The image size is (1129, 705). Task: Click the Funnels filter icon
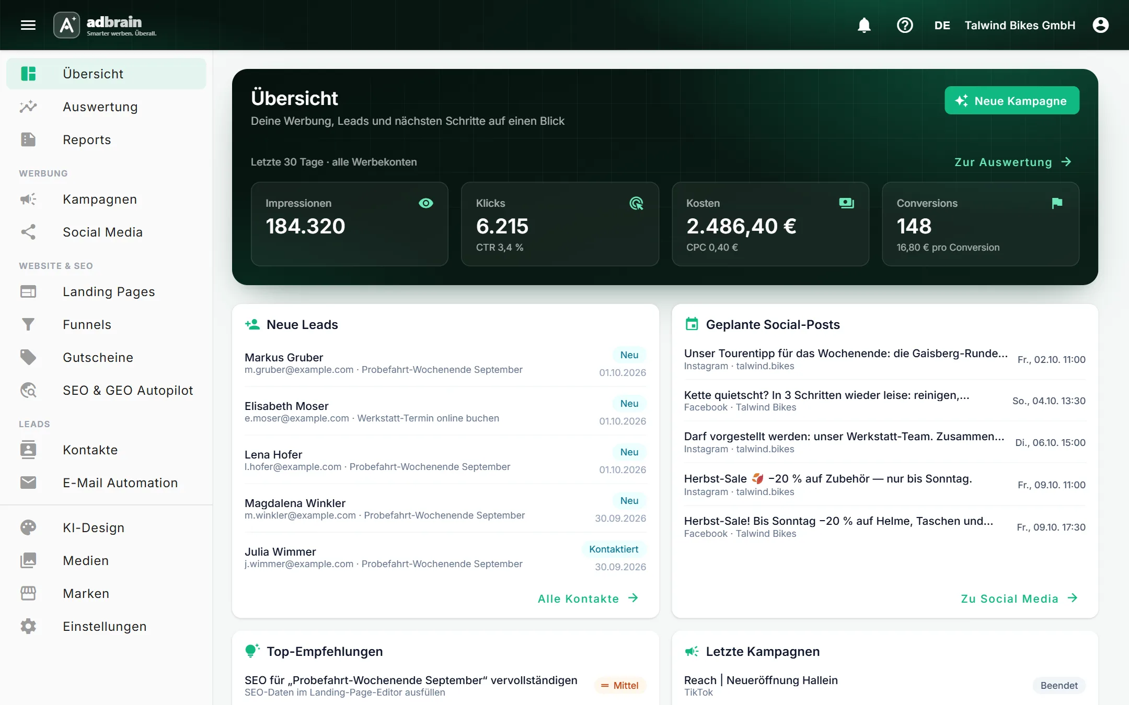click(28, 324)
